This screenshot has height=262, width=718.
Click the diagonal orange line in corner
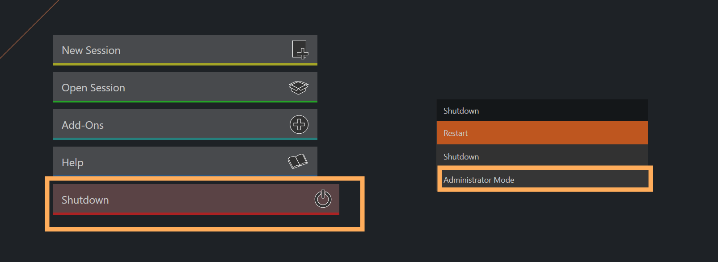point(29,29)
